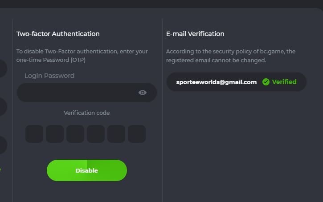This screenshot has height=202, width=323.
Task: Click the OTP instruction paragraph text
Action: pos(82,56)
